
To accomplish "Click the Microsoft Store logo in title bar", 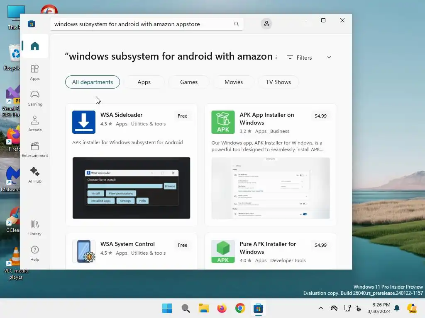I will pyautogui.click(x=32, y=24).
